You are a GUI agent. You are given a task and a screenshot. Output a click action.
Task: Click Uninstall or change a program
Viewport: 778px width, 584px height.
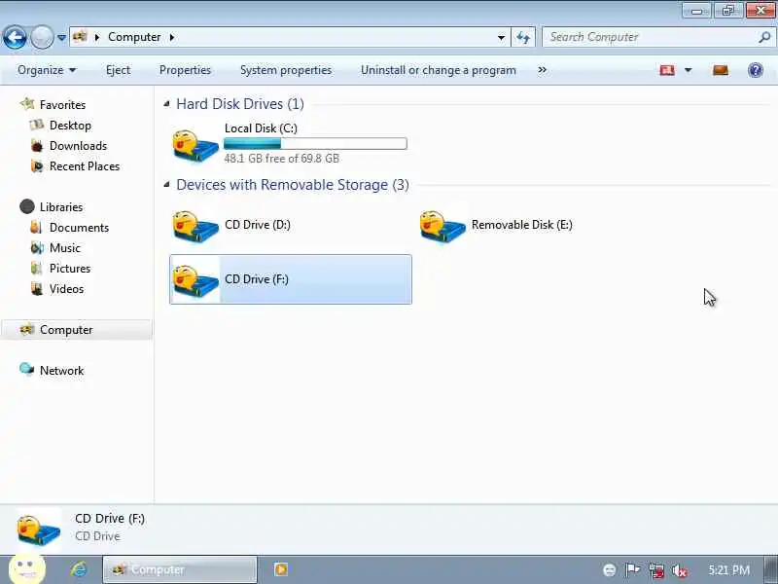(x=439, y=70)
